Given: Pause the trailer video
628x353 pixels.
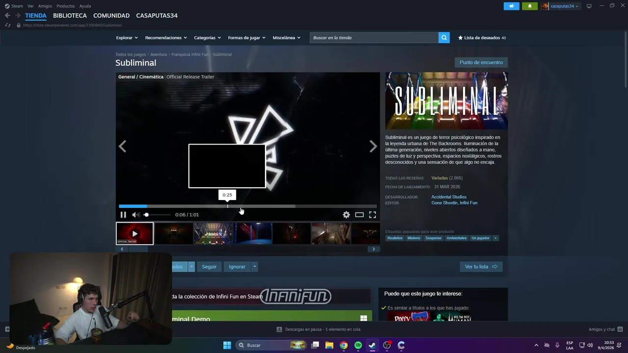Looking at the screenshot, I should [x=123, y=215].
